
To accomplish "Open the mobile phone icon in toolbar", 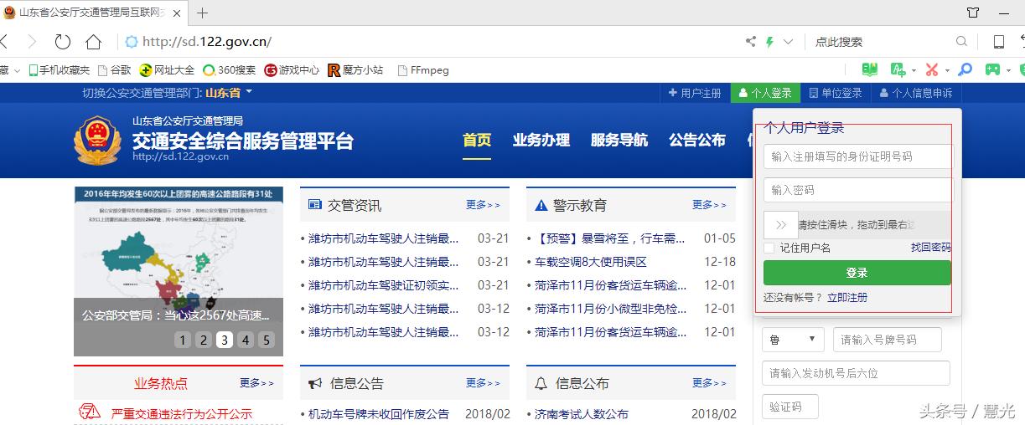I will pyautogui.click(x=998, y=42).
